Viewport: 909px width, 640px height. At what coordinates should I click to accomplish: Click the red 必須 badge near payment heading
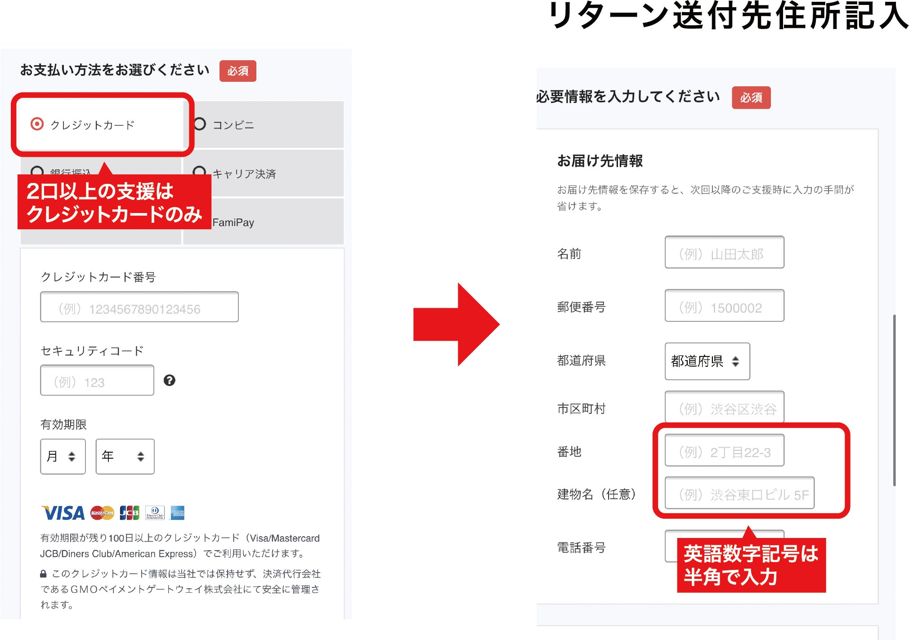[237, 71]
